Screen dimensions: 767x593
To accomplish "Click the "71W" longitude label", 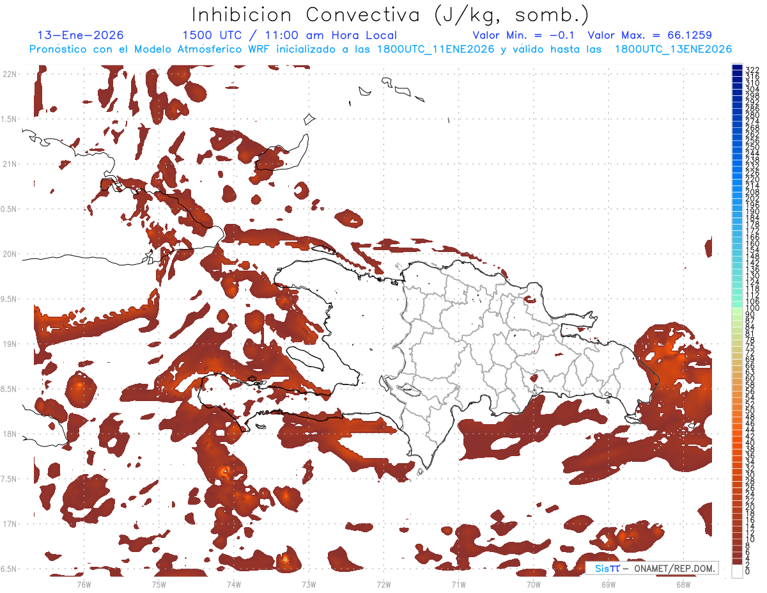I will (458, 584).
